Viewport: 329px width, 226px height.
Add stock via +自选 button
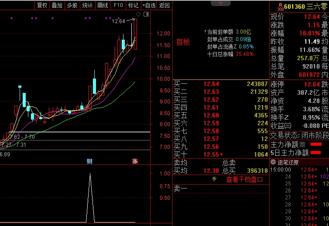[149, 5]
